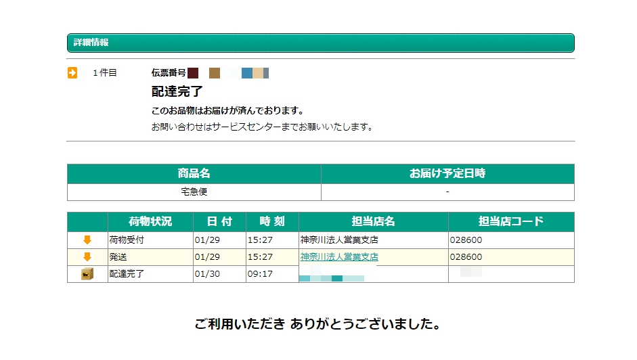Click the 時刻 column header
The height and width of the screenshot is (360, 637).
[272, 221]
